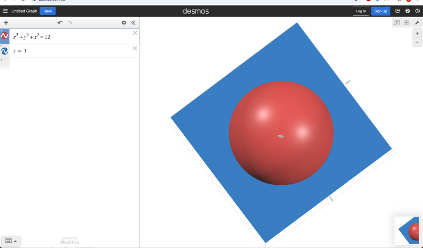The width and height of the screenshot is (423, 248).
Task: Toggle the 3D box view icon
Action: 397,23
